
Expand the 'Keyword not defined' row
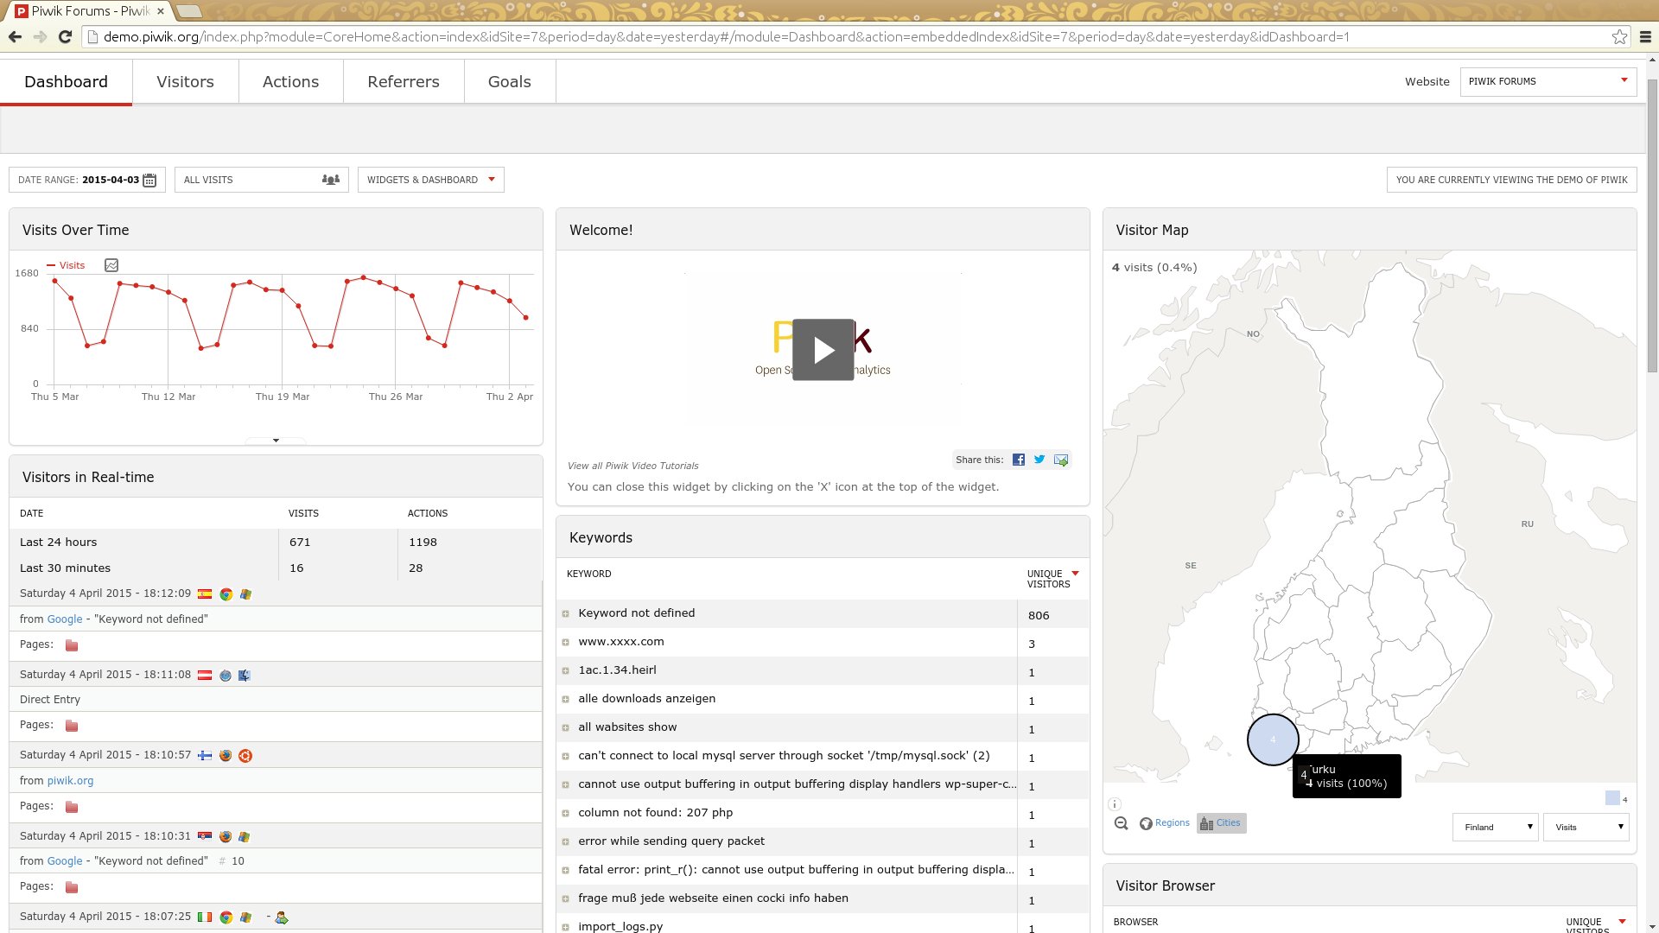566,613
